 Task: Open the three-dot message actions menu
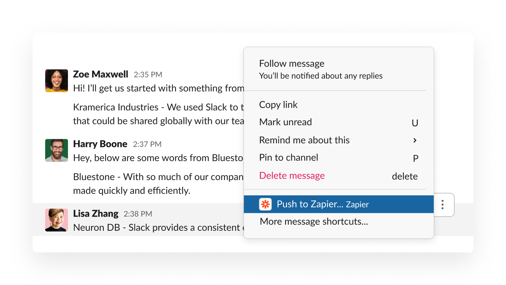point(442,205)
